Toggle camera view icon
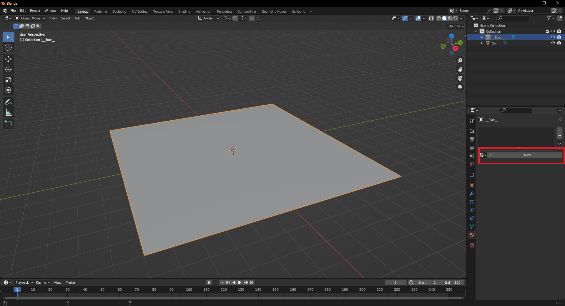This screenshot has width=565, height=306. 460,78
